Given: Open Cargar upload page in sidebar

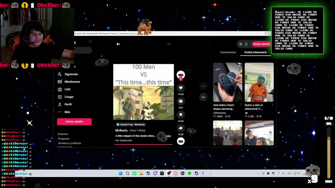Looking at the screenshot, I should (66, 97).
